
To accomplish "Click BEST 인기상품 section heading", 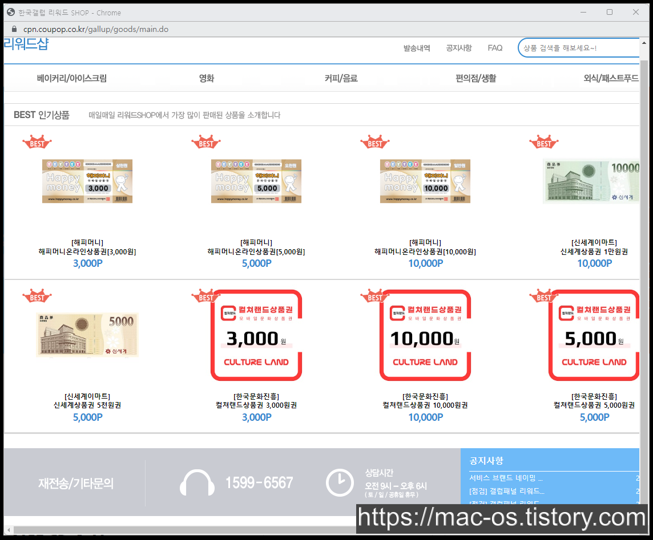I will point(41,115).
